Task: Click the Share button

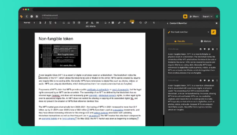Action: click(194, 16)
